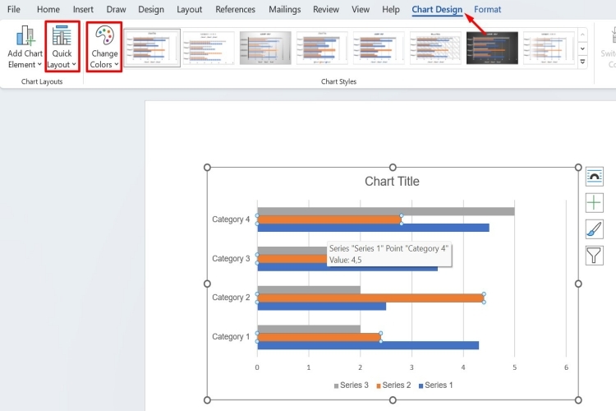Open the Quick Layout dropdown
The image size is (616, 411).
point(62,47)
